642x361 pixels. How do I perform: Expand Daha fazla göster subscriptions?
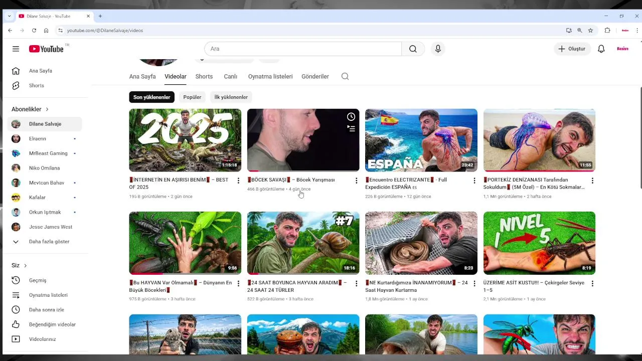tap(45, 242)
